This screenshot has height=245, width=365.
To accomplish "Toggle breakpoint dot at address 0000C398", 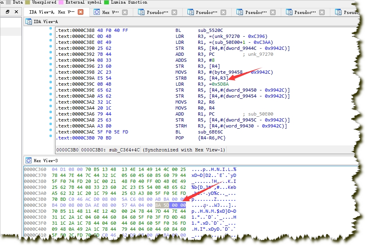I will [x=51, y=70].
